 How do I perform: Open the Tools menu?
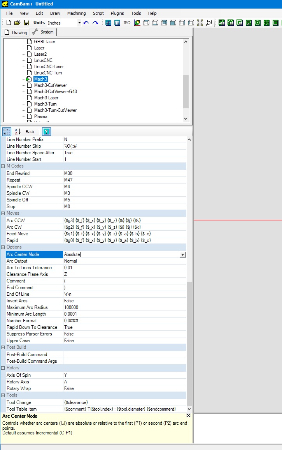(x=136, y=13)
